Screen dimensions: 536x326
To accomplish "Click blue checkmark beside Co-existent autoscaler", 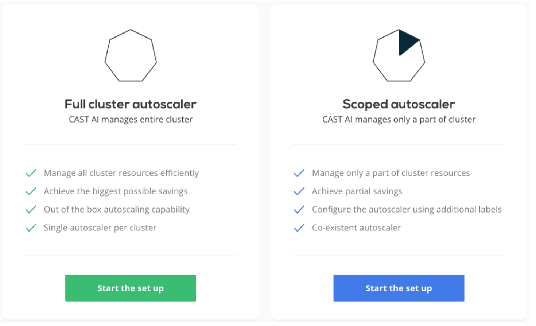I will tap(299, 228).
